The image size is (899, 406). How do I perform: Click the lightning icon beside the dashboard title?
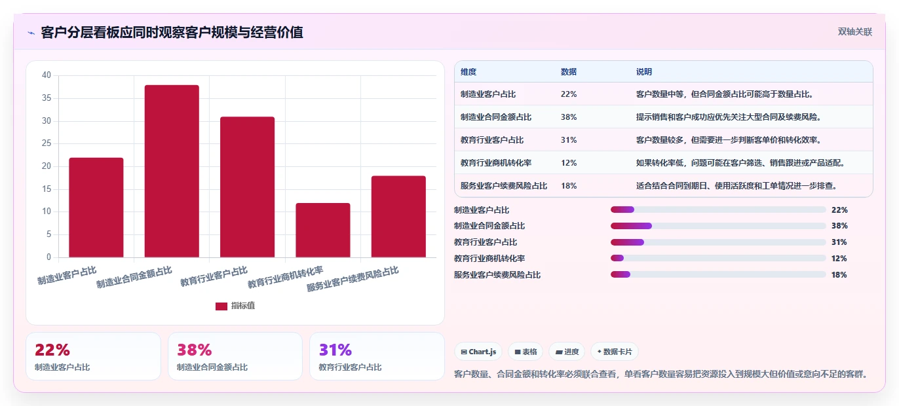click(x=31, y=33)
